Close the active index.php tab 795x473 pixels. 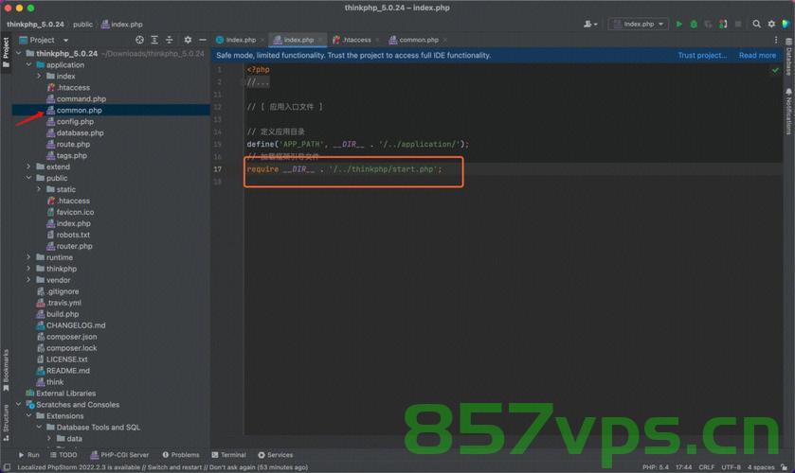click(320, 40)
